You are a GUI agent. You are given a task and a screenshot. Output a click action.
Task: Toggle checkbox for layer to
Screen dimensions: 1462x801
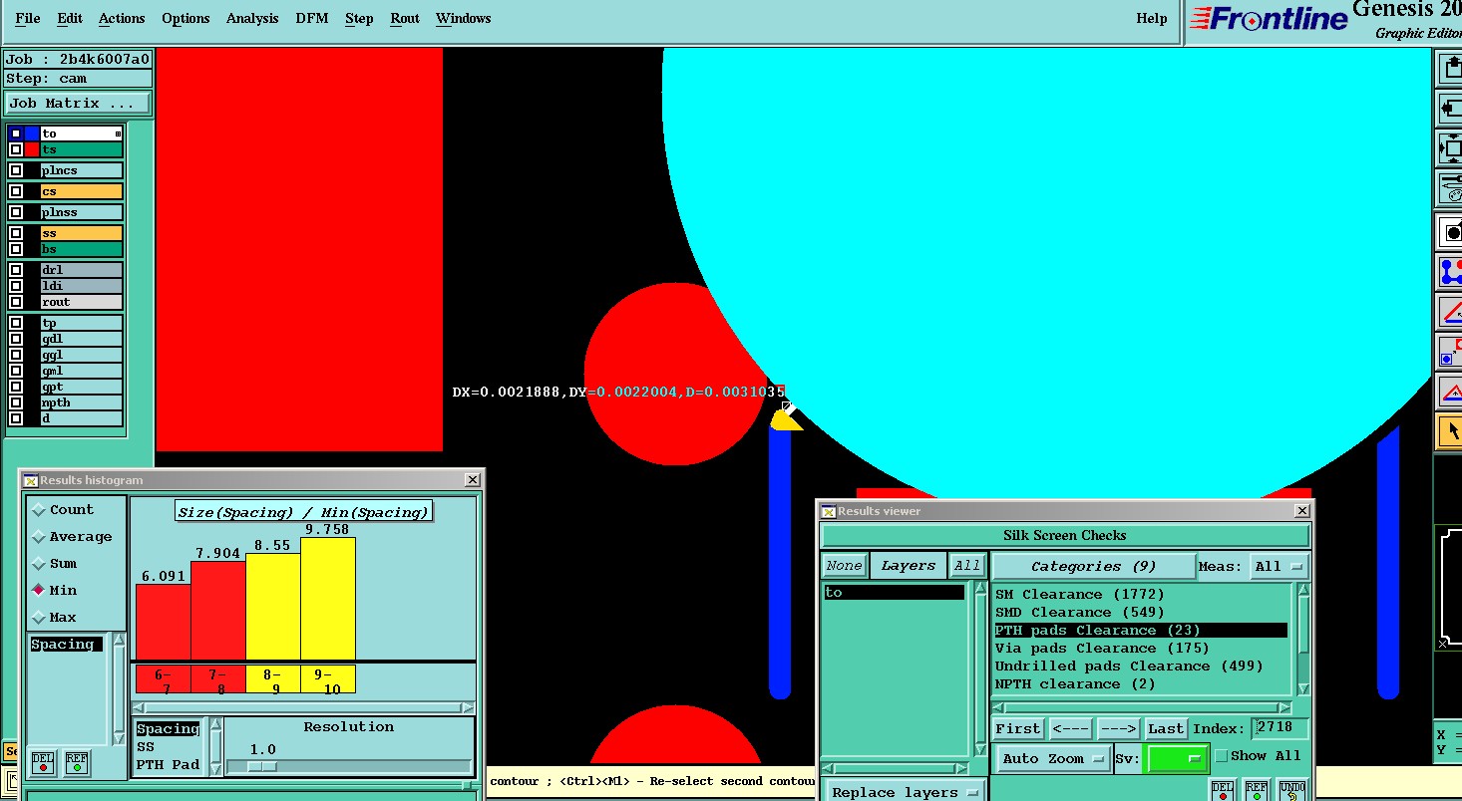click(15, 133)
